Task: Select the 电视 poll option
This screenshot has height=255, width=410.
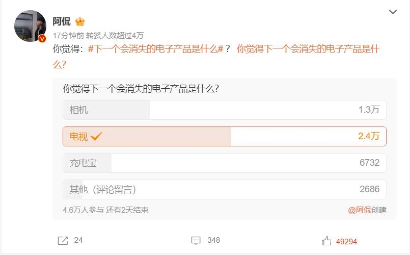Action: click(x=224, y=136)
